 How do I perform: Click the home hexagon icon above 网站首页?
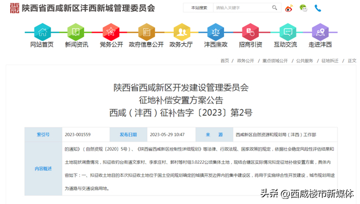click(x=42, y=32)
